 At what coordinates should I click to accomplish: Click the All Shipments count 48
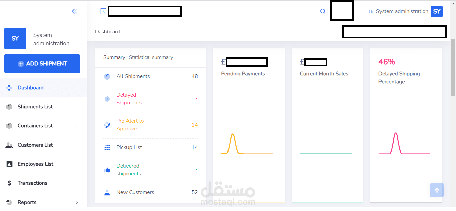pyautogui.click(x=195, y=76)
